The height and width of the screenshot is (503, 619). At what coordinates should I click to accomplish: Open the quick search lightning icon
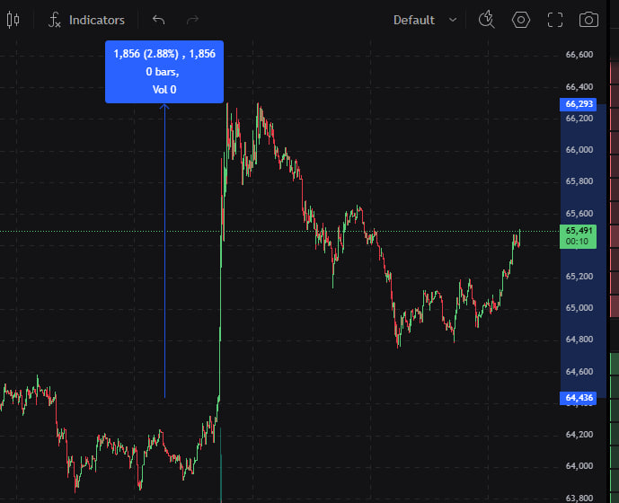click(487, 20)
